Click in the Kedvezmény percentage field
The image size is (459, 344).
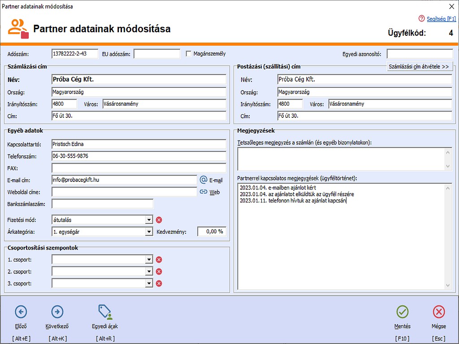[212, 232]
